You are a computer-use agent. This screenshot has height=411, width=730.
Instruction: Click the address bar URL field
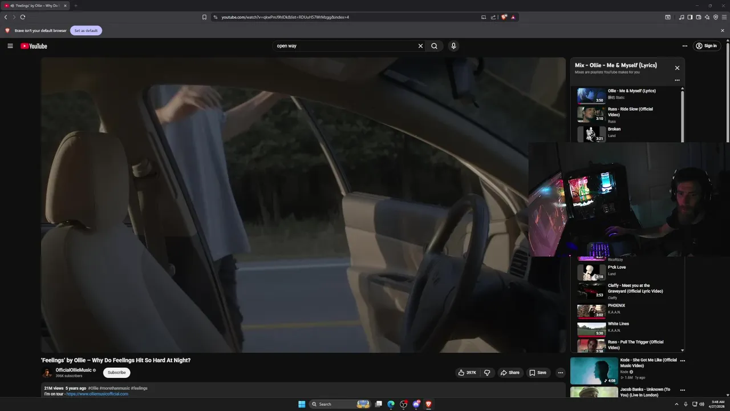342,17
